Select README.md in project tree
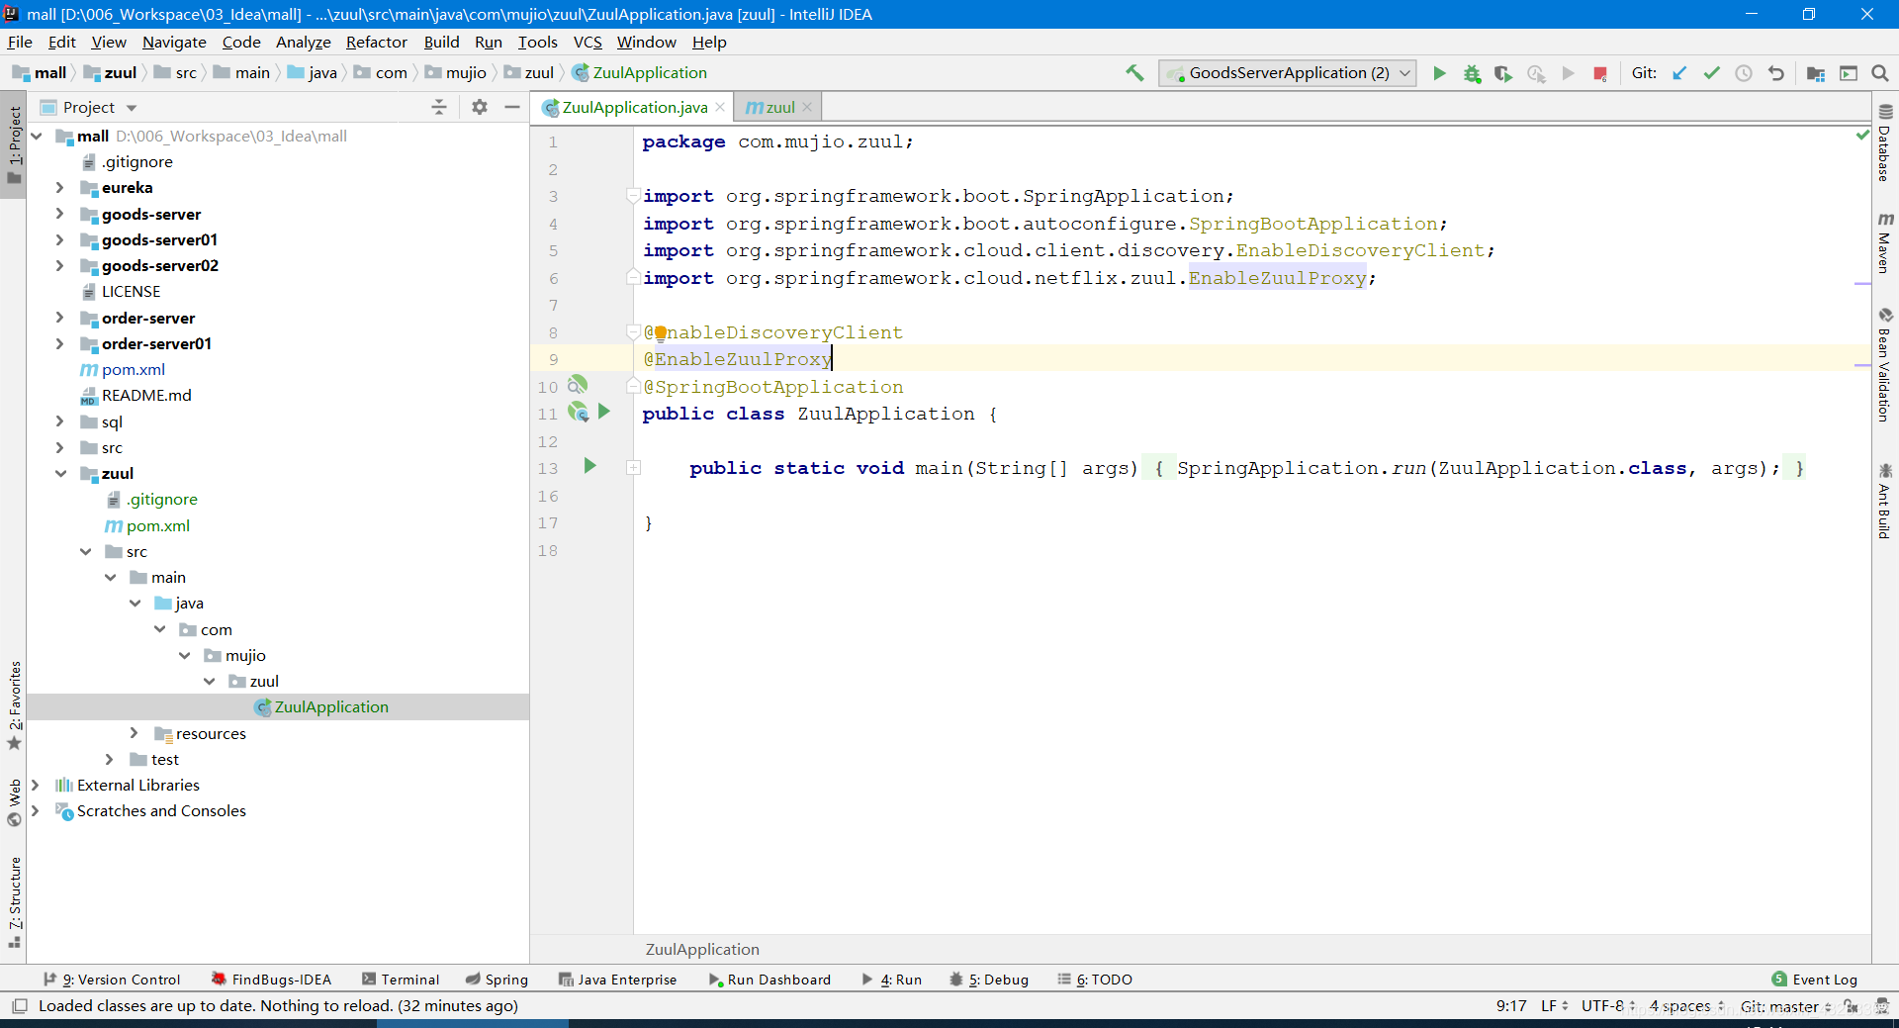The width and height of the screenshot is (1899, 1028). click(146, 395)
